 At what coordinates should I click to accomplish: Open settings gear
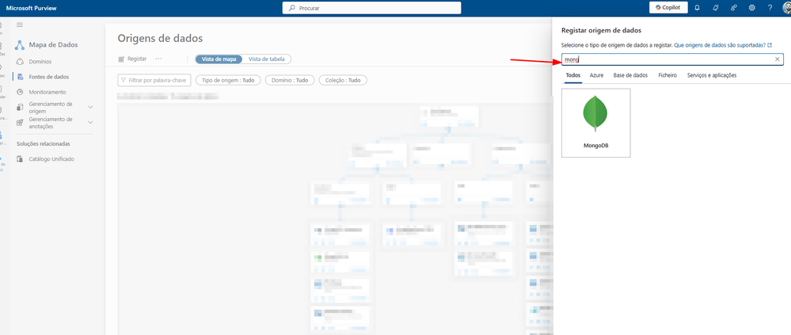pyautogui.click(x=751, y=8)
